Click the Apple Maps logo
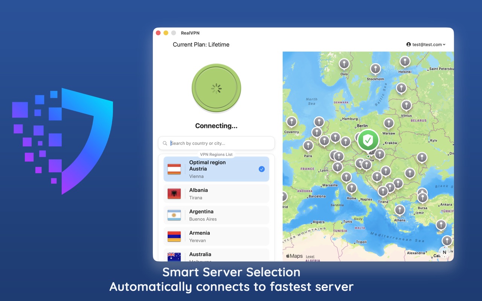This screenshot has height=301, width=482. click(294, 256)
